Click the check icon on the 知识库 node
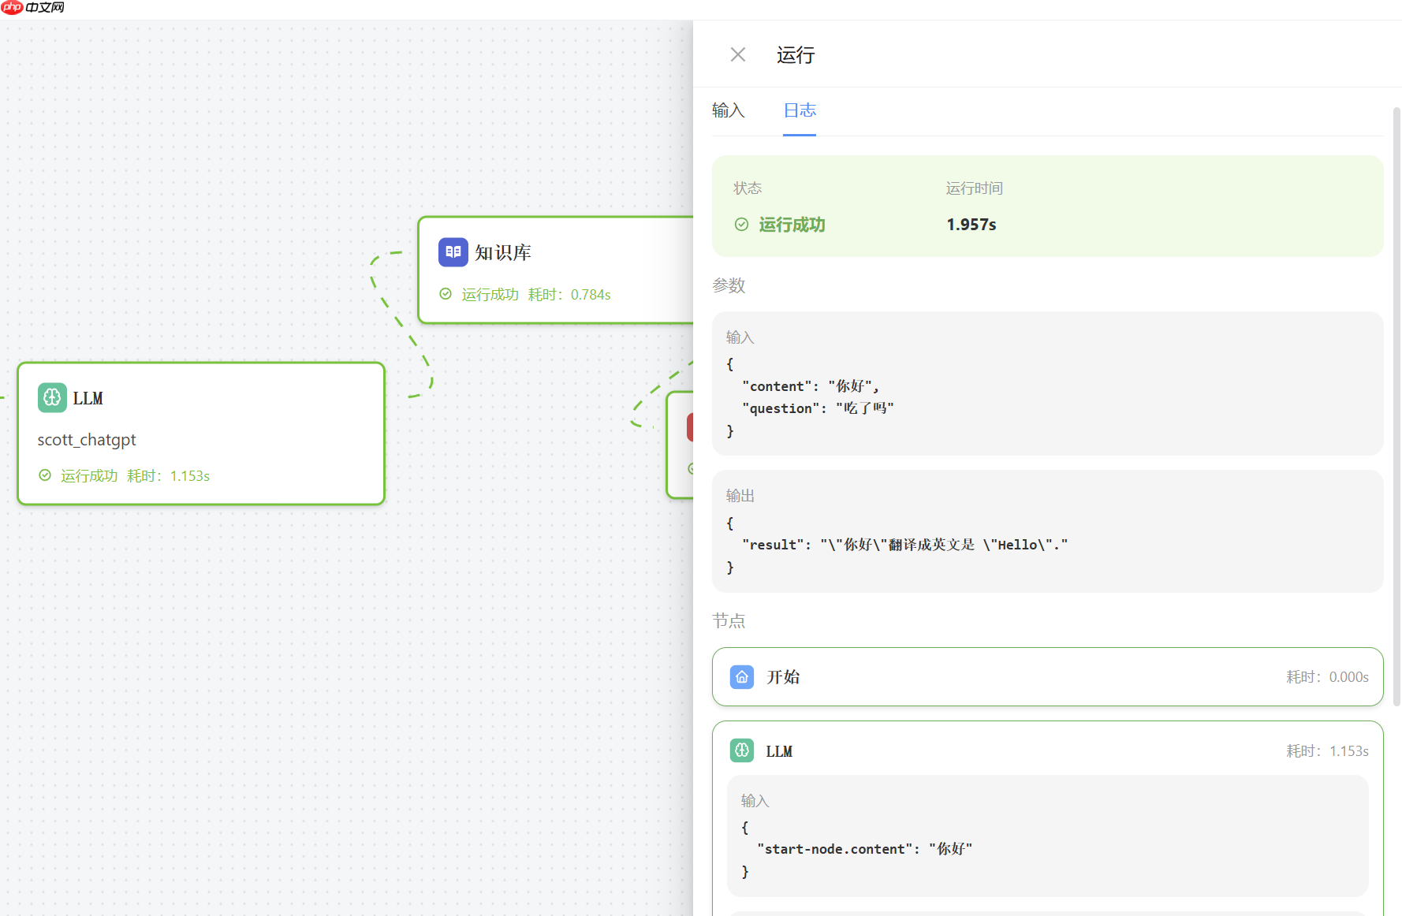The image size is (1402, 916). click(445, 293)
